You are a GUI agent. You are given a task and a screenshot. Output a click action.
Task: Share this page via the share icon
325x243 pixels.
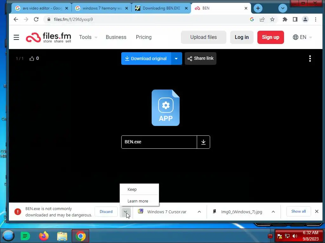(x=262, y=19)
